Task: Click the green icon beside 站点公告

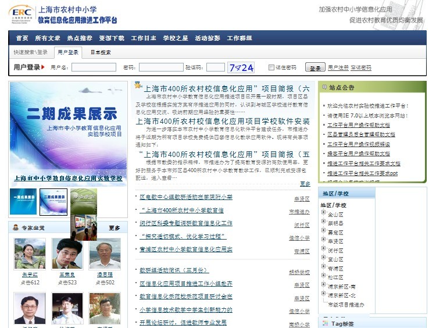Action: pyautogui.click(x=324, y=88)
